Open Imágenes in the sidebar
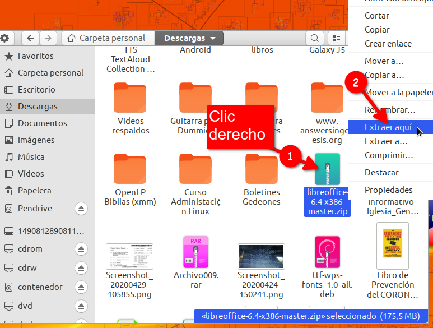Screen dimensions: 433x328 point(47,140)
